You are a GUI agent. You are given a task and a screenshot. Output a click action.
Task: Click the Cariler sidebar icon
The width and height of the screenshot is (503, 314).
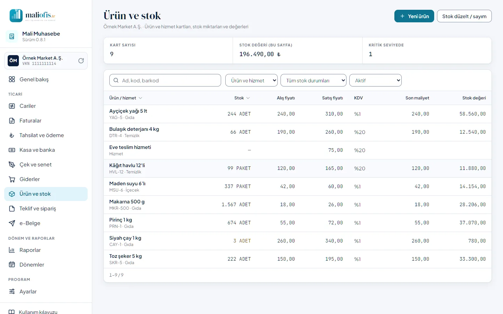pyautogui.click(x=12, y=106)
